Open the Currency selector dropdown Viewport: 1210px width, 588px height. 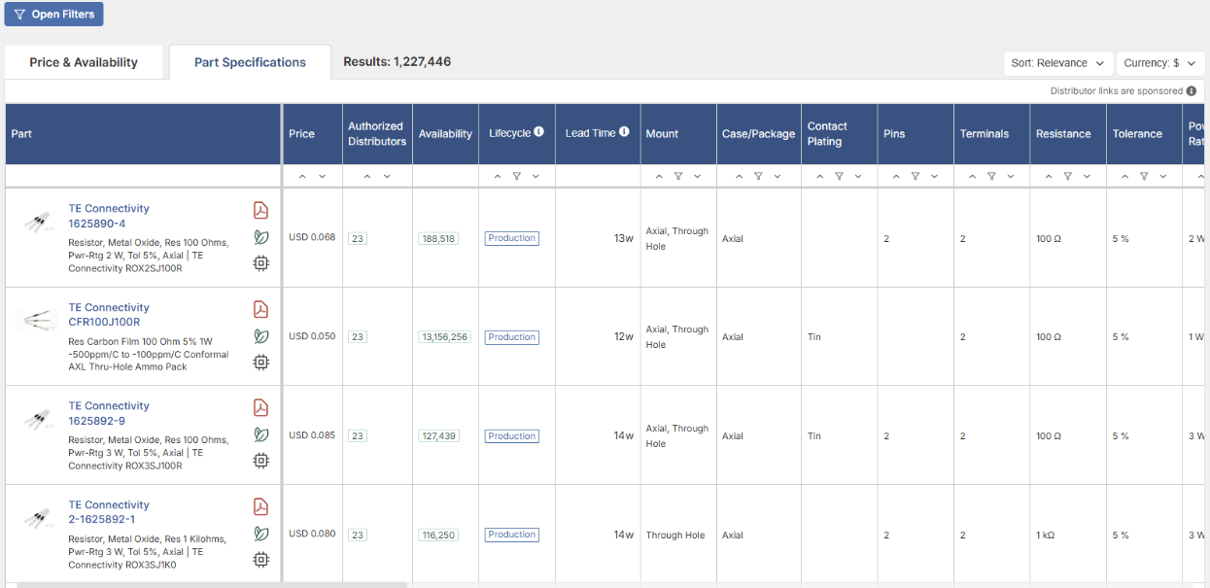pyautogui.click(x=1159, y=62)
